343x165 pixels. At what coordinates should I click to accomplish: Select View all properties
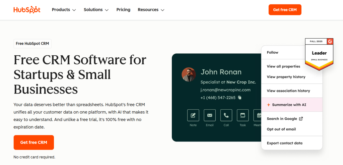coord(283,66)
